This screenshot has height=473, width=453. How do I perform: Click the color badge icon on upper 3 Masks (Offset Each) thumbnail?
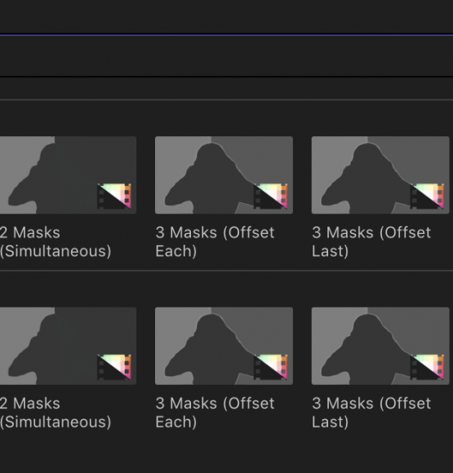tap(271, 196)
